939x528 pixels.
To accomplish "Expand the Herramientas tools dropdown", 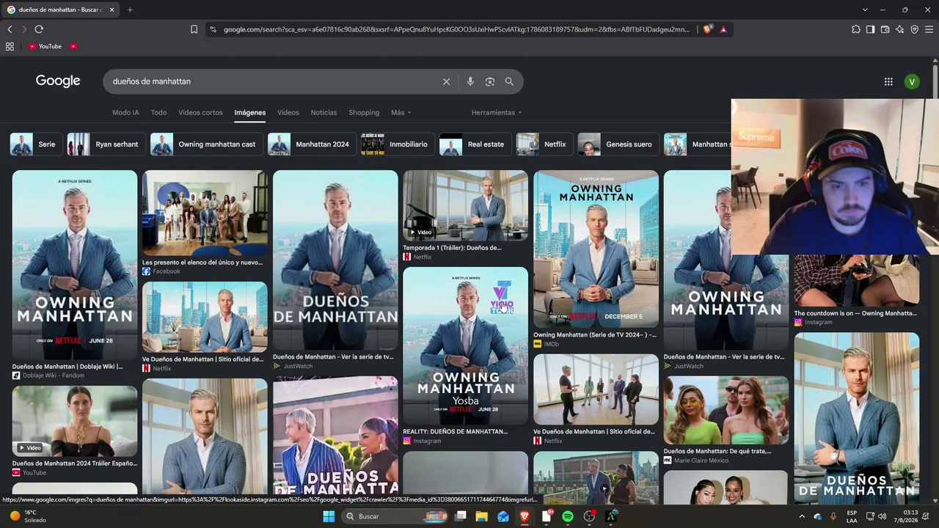I will coord(497,112).
